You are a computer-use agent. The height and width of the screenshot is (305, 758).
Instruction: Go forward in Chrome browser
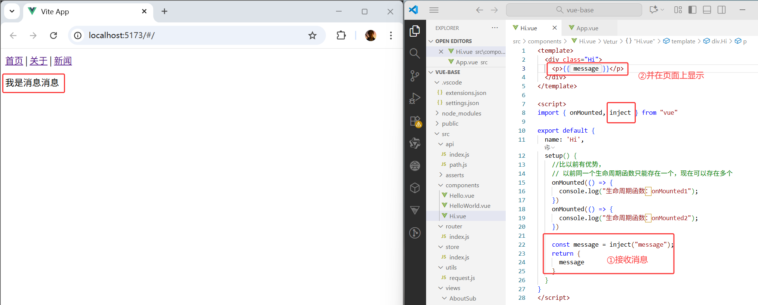click(33, 36)
